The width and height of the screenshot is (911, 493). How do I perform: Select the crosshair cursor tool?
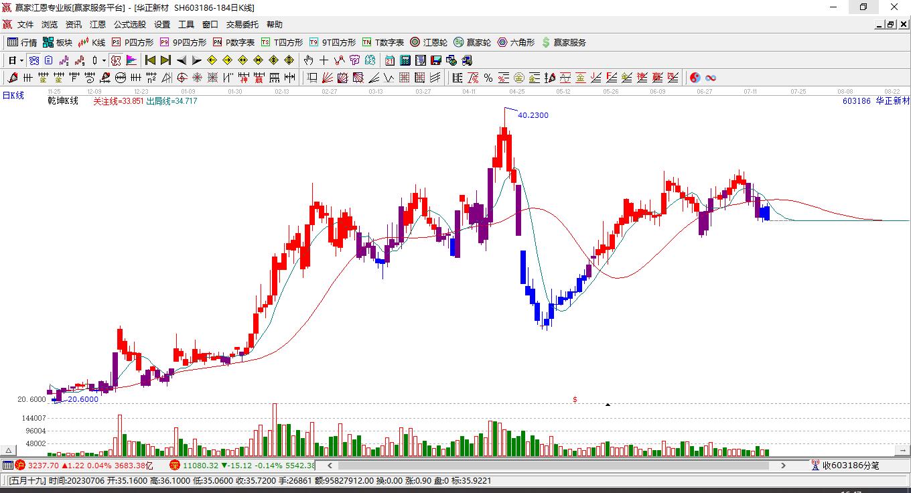[x=324, y=60]
